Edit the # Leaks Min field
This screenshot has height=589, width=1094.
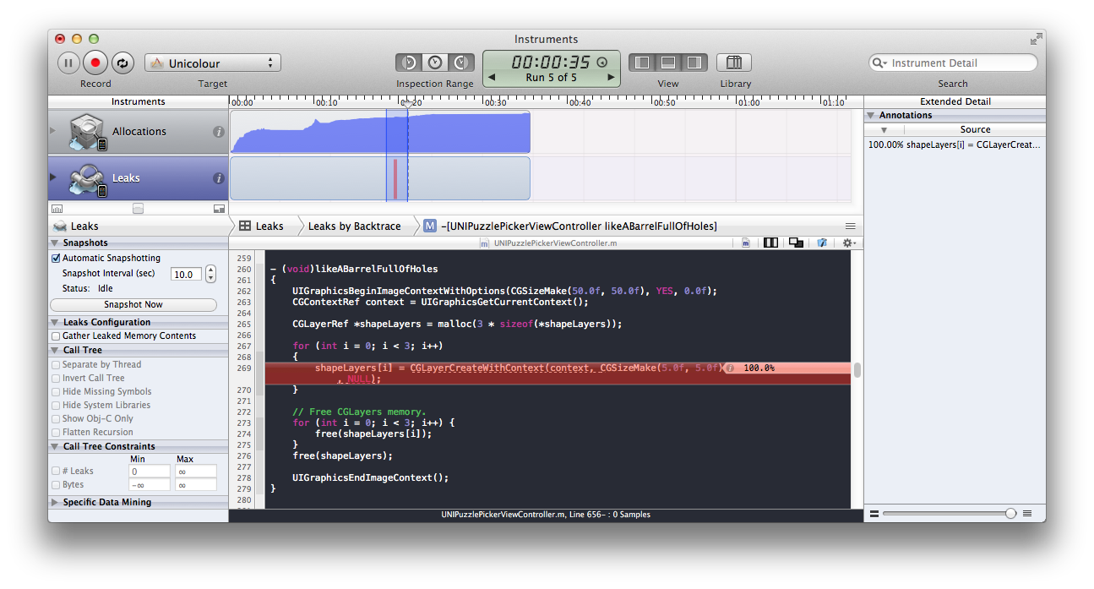[150, 472]
